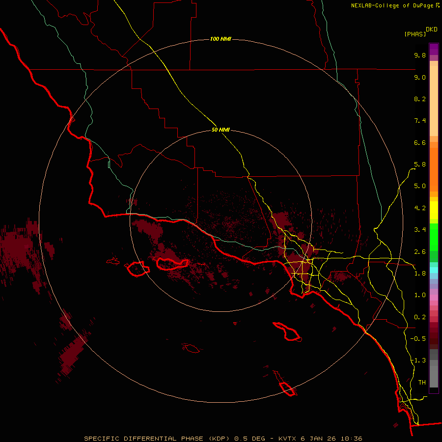
Task: Click the 2.6 legend value
Action: pos(420,252)
